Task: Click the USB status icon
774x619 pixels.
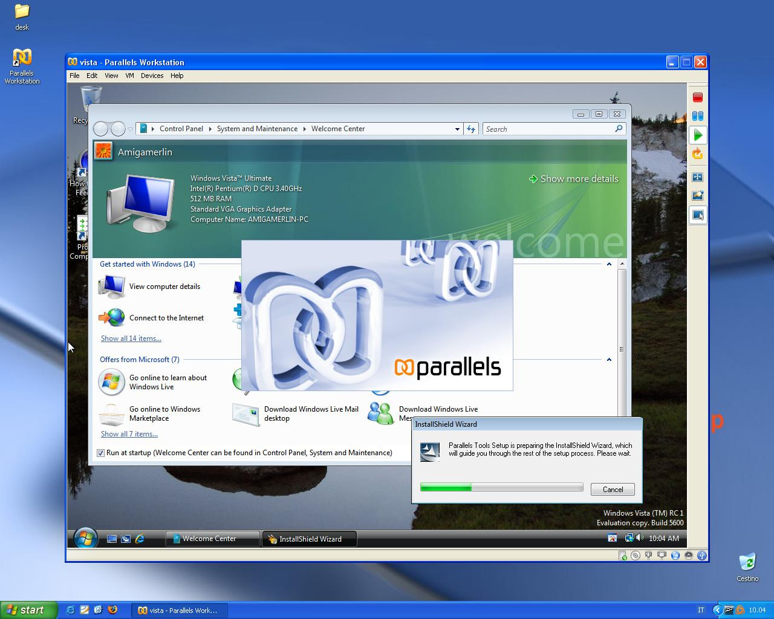Action: 702,556
